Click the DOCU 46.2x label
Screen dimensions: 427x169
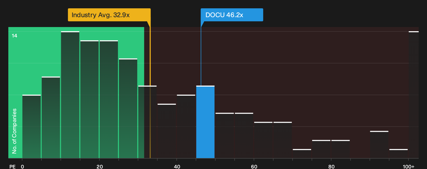coord(232,15)
